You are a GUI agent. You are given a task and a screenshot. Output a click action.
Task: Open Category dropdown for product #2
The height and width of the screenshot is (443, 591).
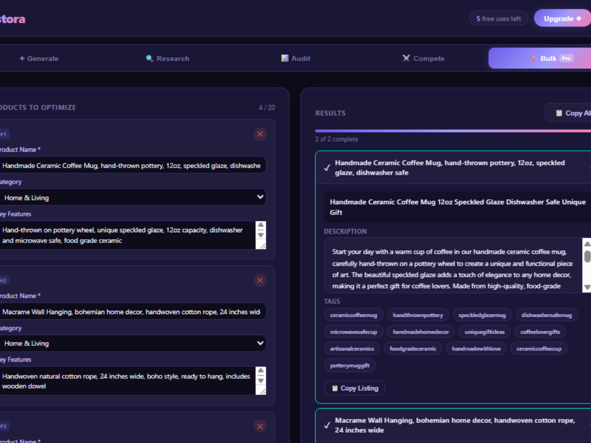(x=133, y=343)
